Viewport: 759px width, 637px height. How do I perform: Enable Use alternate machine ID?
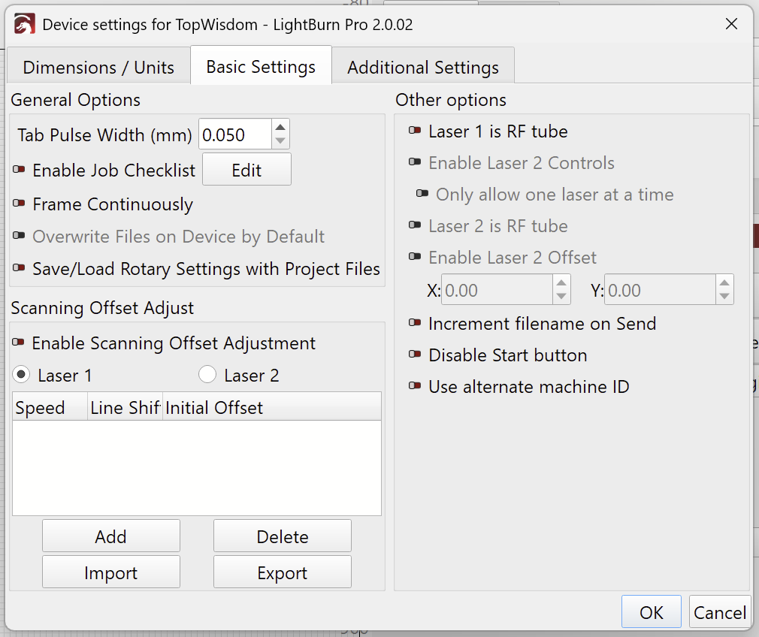click(x=414, y=387)
